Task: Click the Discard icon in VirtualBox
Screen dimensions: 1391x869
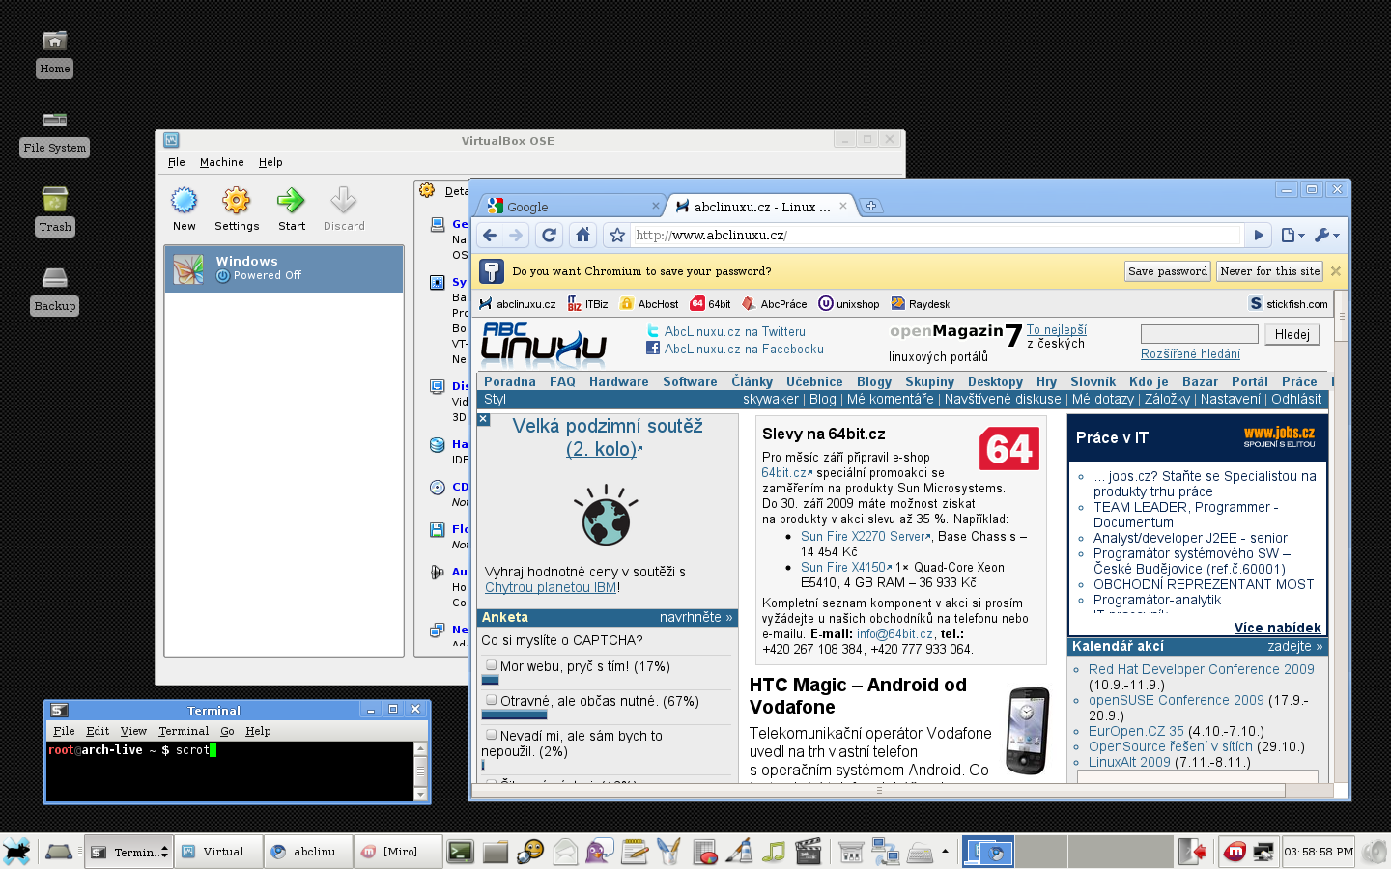Action: [x=344, y=201]
